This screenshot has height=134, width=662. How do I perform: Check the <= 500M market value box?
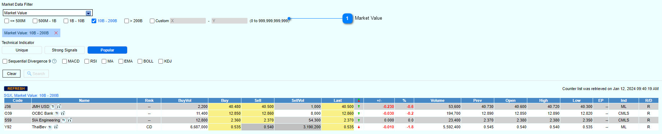click(x=7, y=21)
